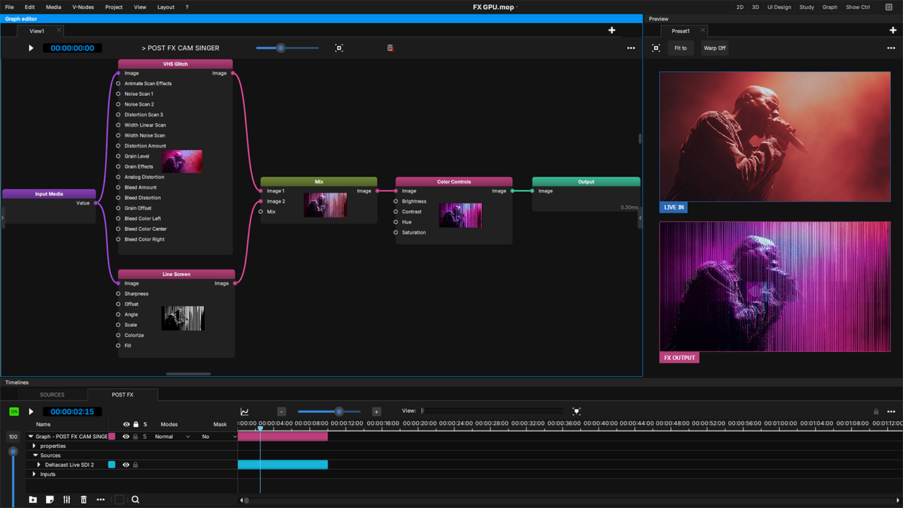Click the layout panel icon at top right
Viewport: 903px width, 508px height.
click(x=889, y=7)
